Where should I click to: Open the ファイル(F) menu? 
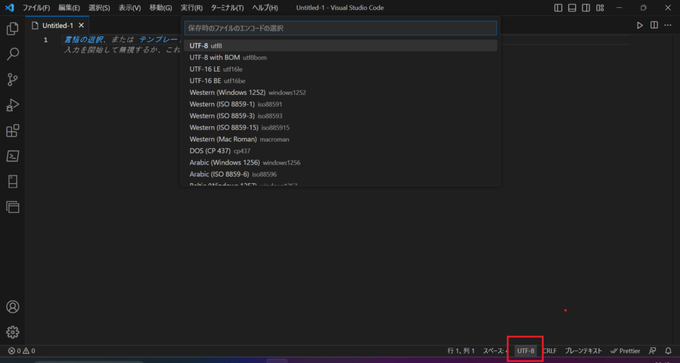(x=36, y=8)
